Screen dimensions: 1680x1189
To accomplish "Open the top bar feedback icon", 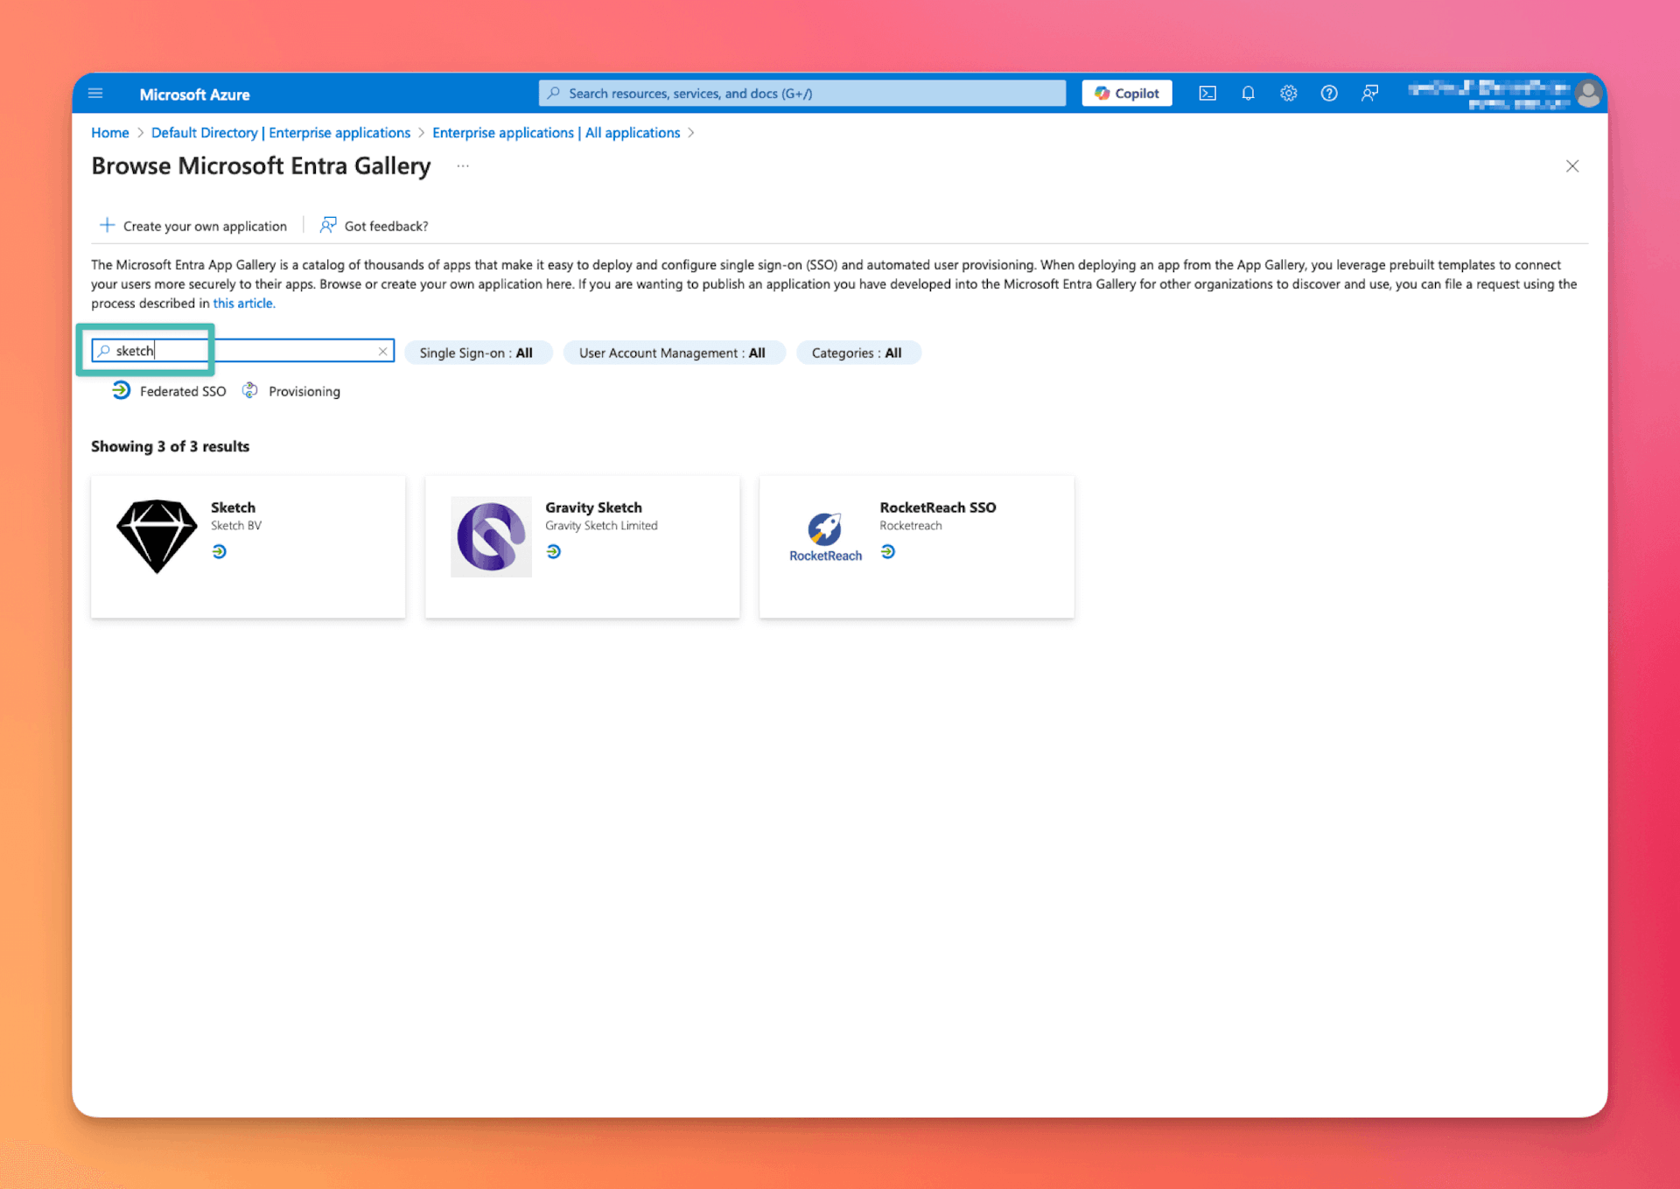I will pyautogui.click(x=1369, y=94).
